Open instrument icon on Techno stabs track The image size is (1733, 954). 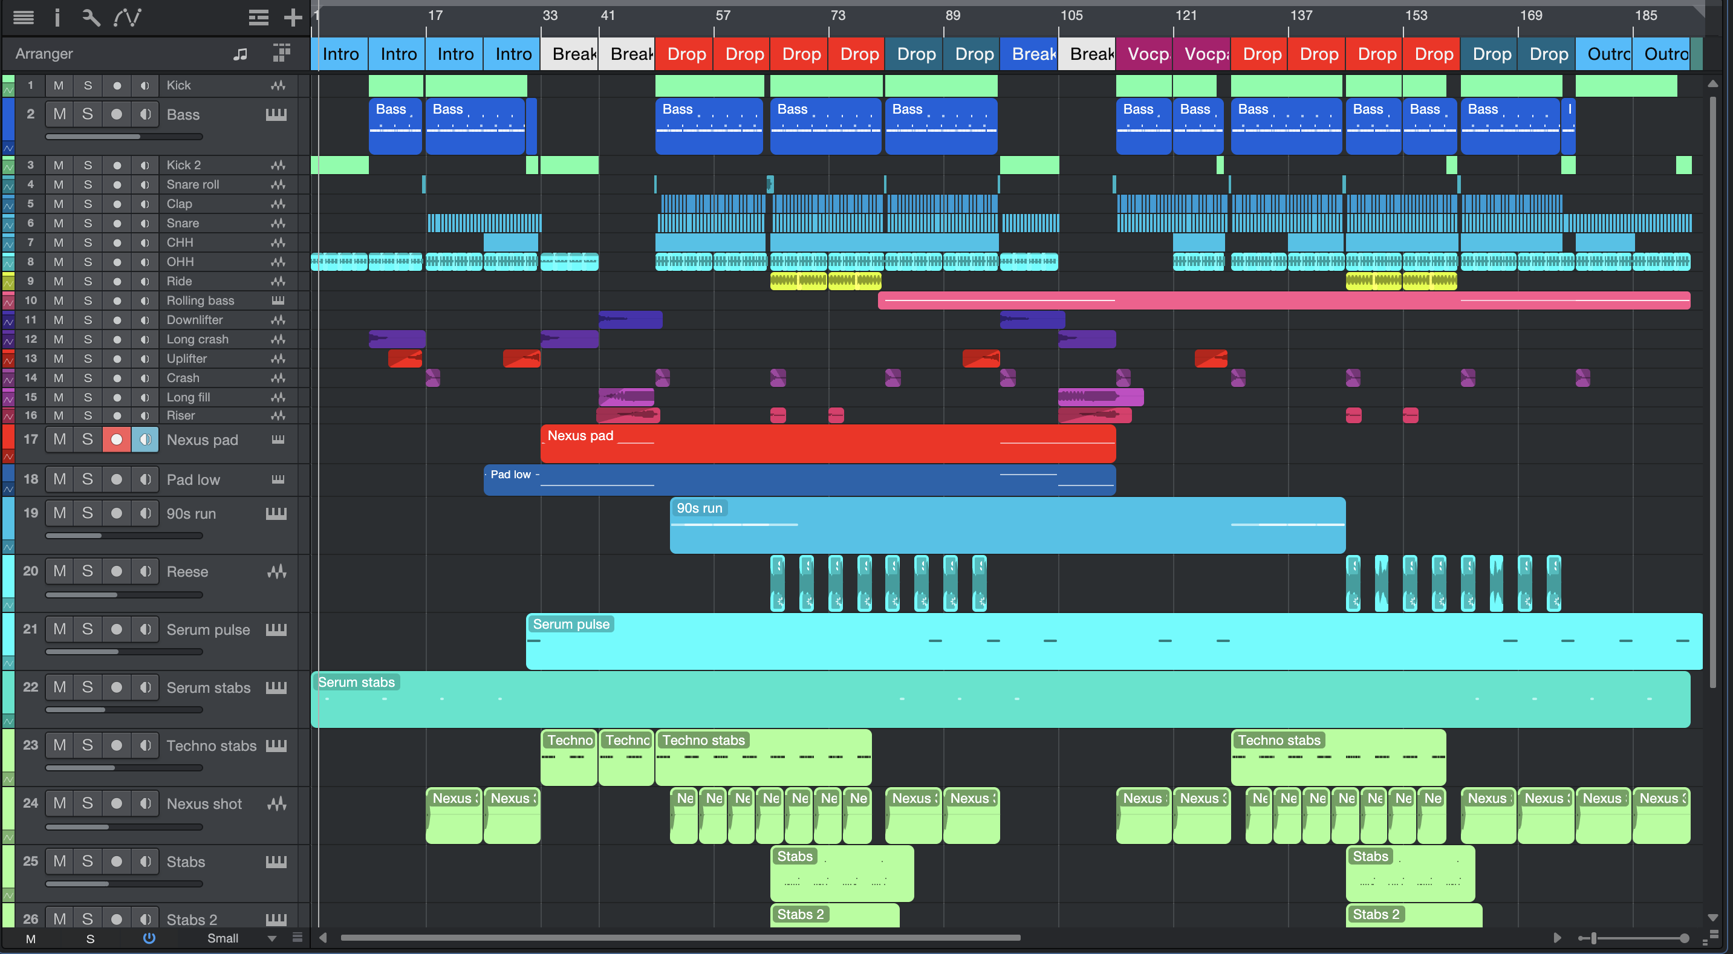[x=276, y=745]
